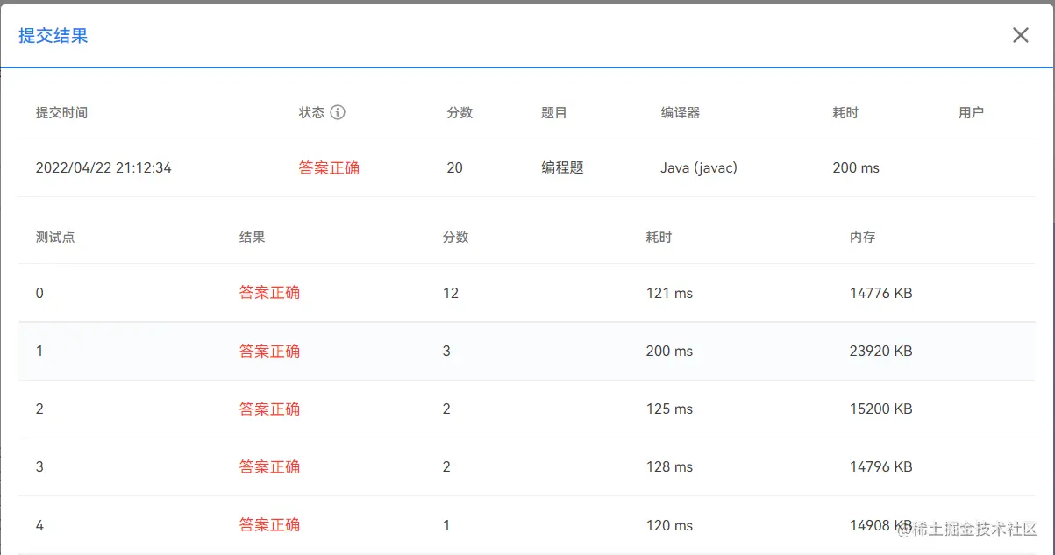Screen dimensions: 1055x555
Task: Click the 14796 KB memory cell
Action: click(x=881, y=466)
